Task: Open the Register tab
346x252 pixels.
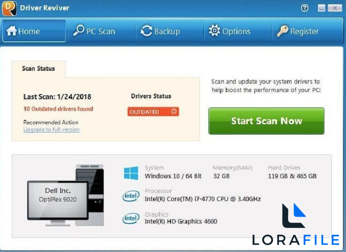Action: [307, 31]
